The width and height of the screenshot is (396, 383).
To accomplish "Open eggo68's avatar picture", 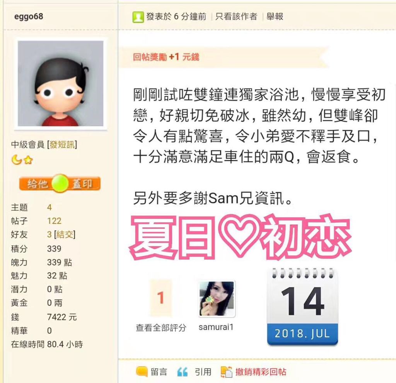I will coord(61,83).
